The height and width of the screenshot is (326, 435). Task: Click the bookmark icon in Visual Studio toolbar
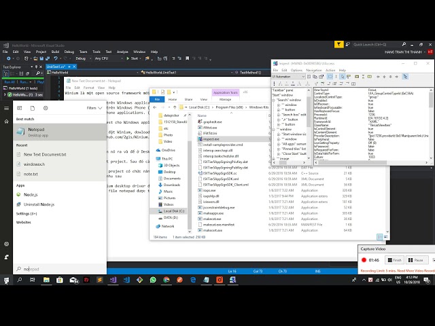click(x=188, y=58)
